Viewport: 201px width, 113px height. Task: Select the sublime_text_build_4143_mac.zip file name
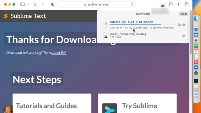coord(132,22)
